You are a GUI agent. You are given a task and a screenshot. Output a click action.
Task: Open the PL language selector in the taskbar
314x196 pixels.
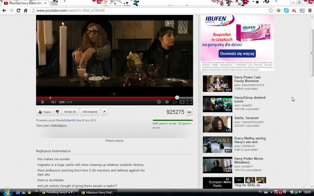(260, 192)
